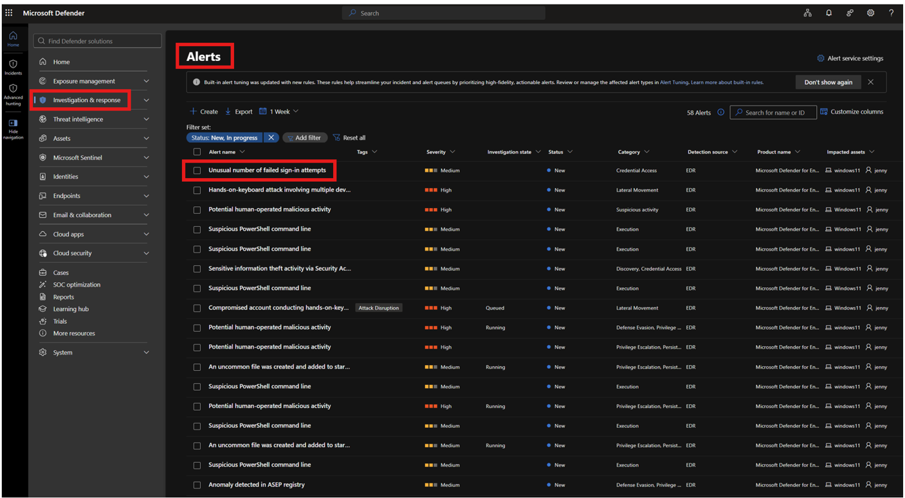Select System in the sidebar
Viewport: 905px width, 498px height.
63,353
